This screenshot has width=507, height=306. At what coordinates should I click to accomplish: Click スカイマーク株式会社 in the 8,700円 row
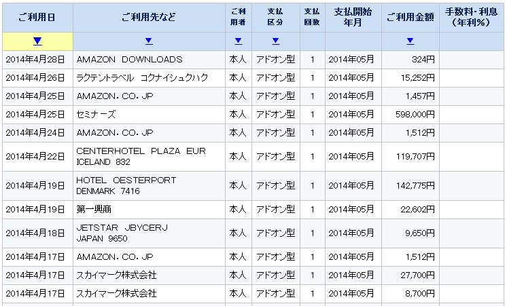[116, 293]
